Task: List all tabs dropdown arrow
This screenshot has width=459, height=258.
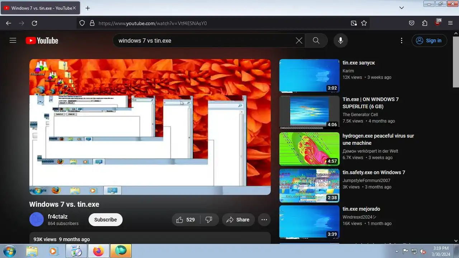Action: tap(402, 8)
